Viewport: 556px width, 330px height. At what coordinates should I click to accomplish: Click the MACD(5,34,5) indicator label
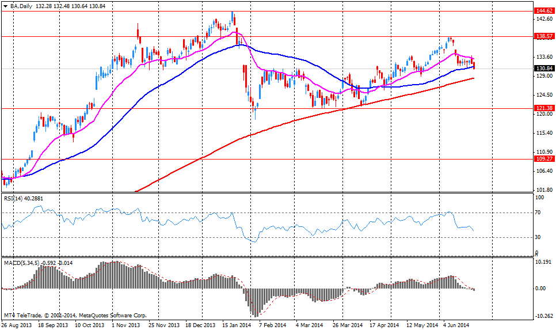22,263
